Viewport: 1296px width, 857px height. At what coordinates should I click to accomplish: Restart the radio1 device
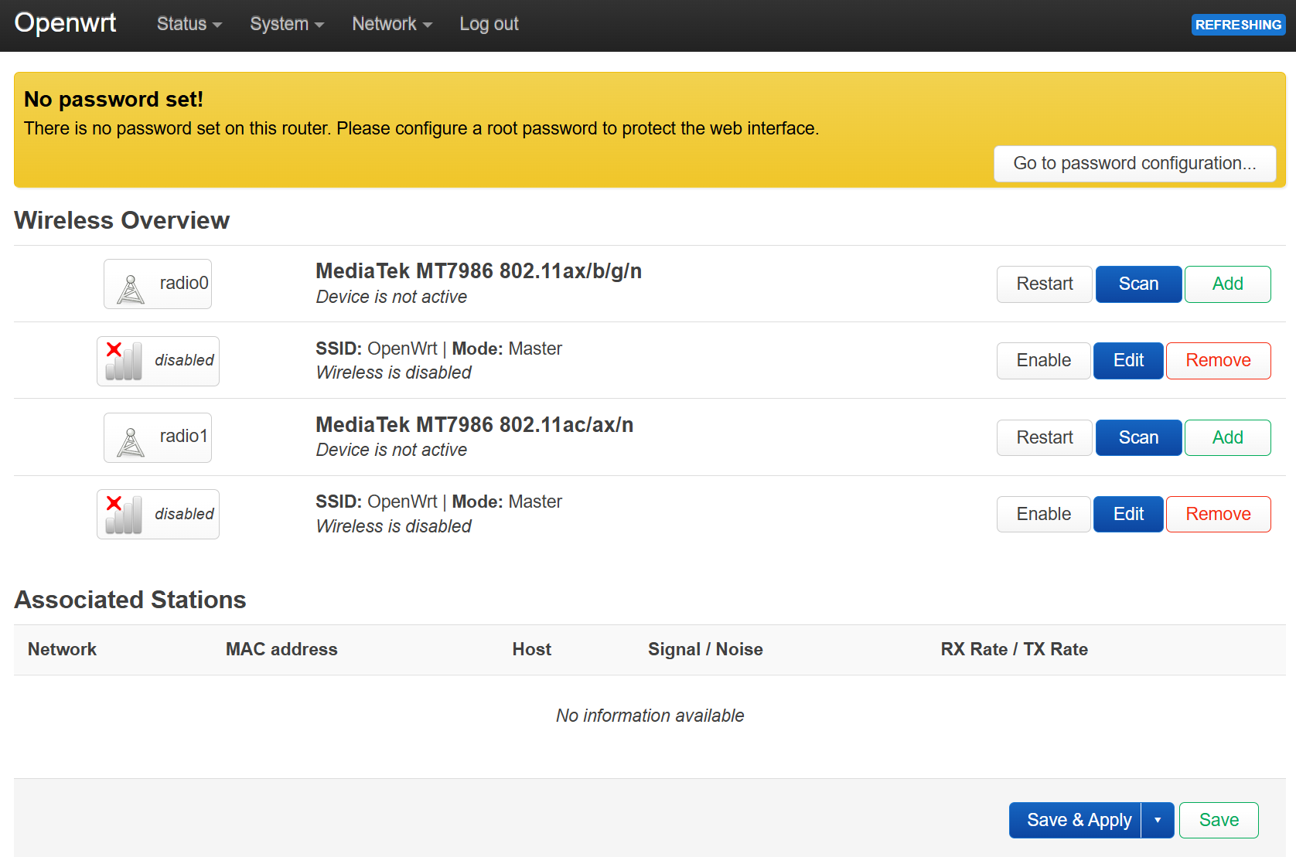point(1044,437)
